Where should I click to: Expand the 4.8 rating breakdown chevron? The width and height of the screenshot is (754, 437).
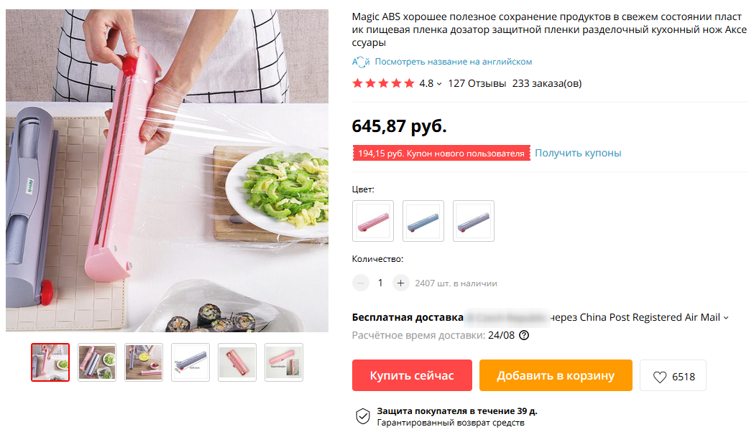pos(439,84)
